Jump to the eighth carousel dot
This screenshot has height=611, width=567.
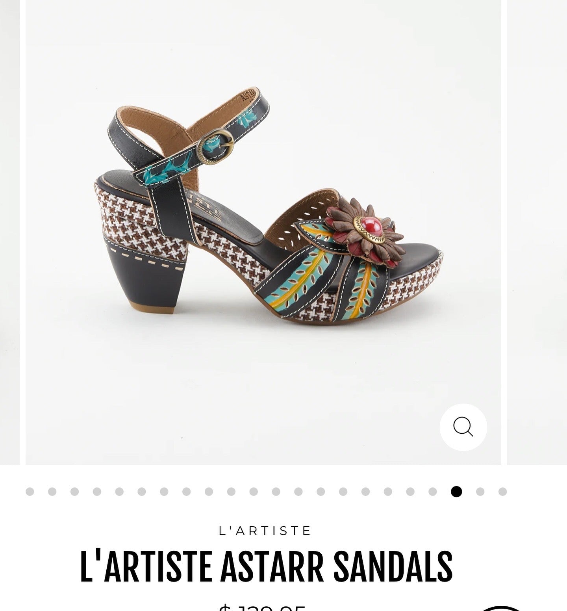coord(187,492)
